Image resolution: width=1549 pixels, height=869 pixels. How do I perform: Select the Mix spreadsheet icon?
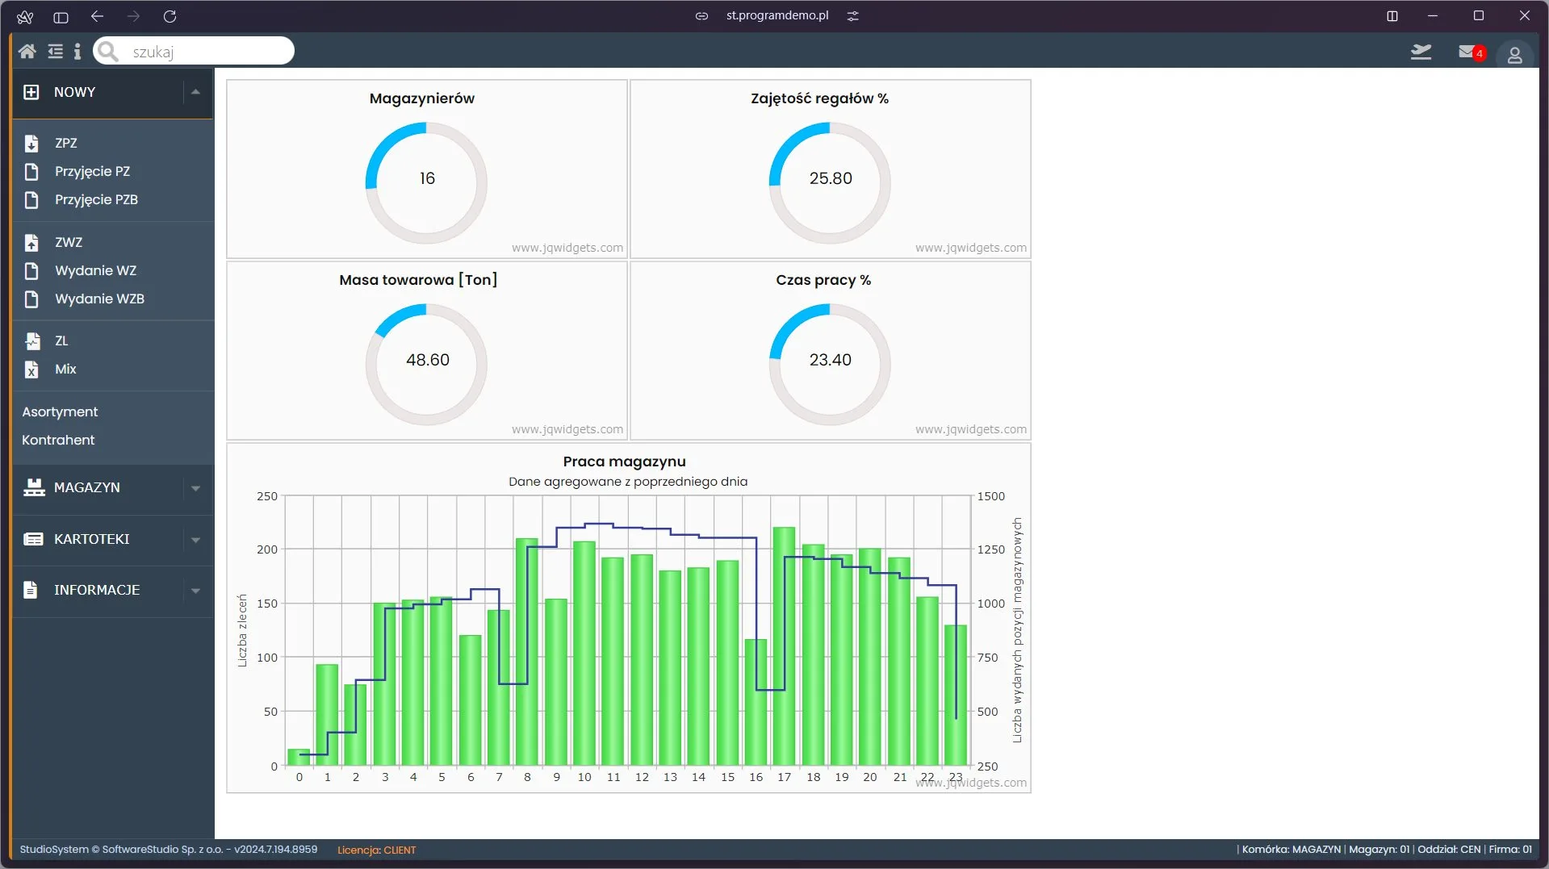coord(31,370)
